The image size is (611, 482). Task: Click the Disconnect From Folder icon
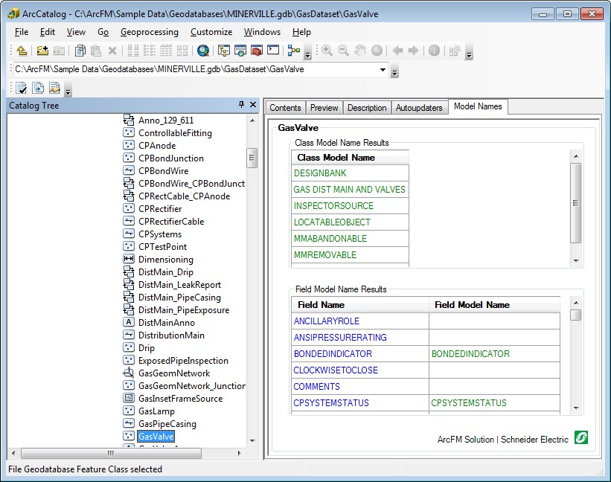click(59, 51)
